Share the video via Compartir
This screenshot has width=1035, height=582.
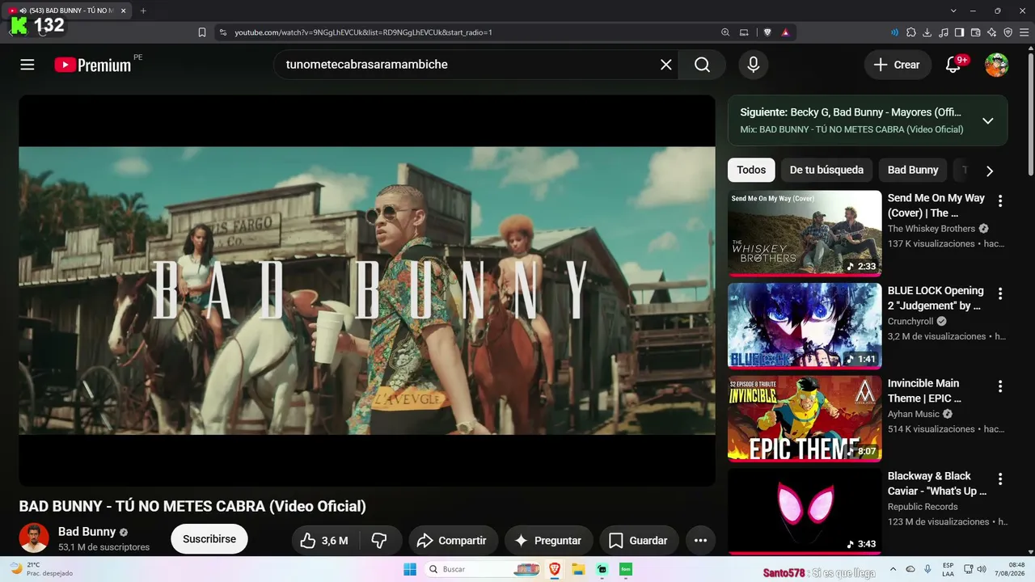[453, 541]
